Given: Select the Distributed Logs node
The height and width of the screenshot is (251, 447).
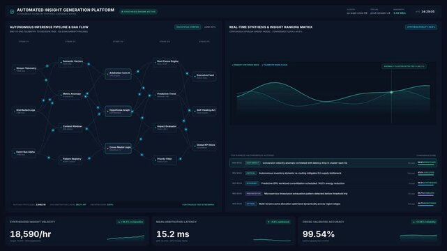Looking at the screenshot, I should (x=25, y=111).
